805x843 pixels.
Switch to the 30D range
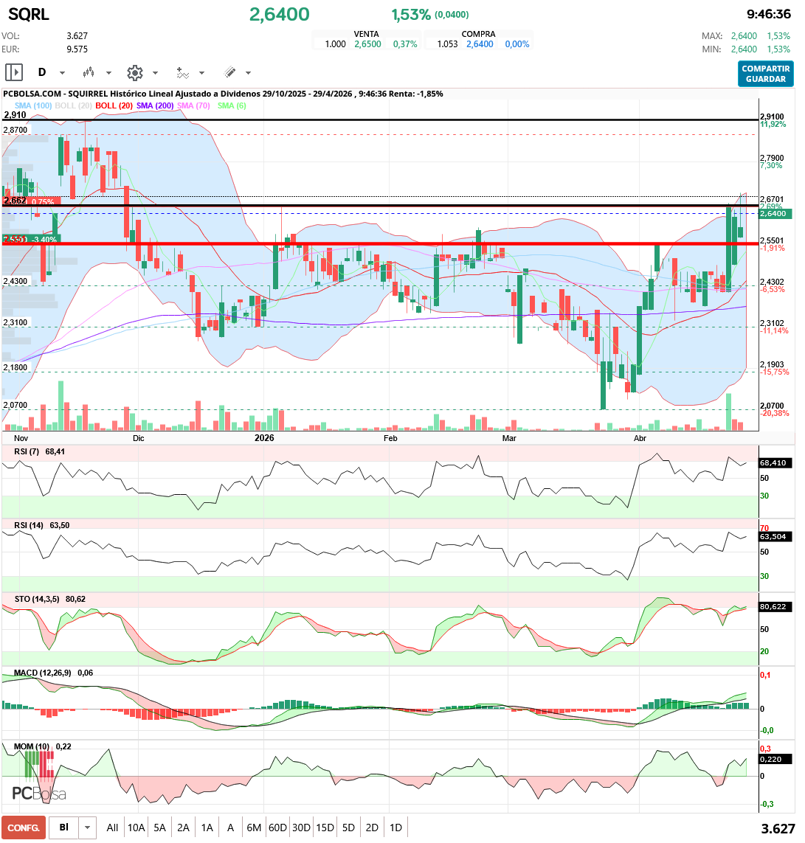click(301, 828)
